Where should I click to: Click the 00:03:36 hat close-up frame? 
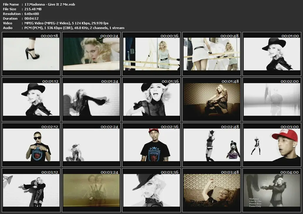click(x=151, y=190)
